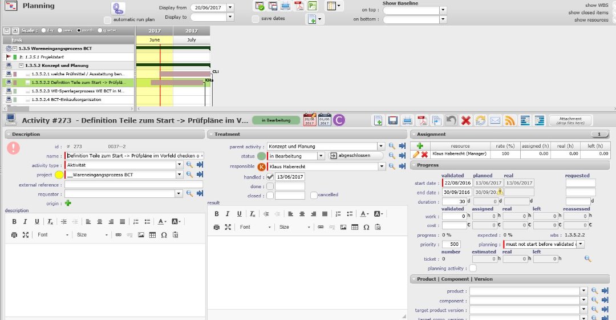This screenshot has width=616, height=320.
Task: Enable the automatic run plan checkbox
Action: 116,19
